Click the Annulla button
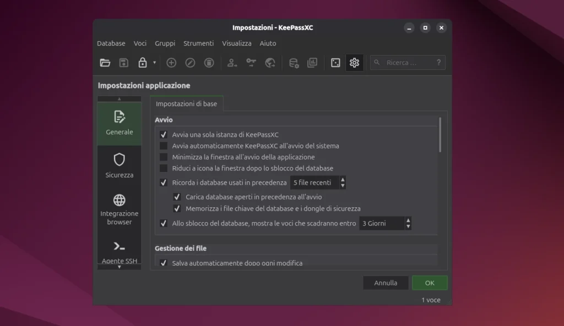The width and height of the screenshot is (564, 326). 386,283
